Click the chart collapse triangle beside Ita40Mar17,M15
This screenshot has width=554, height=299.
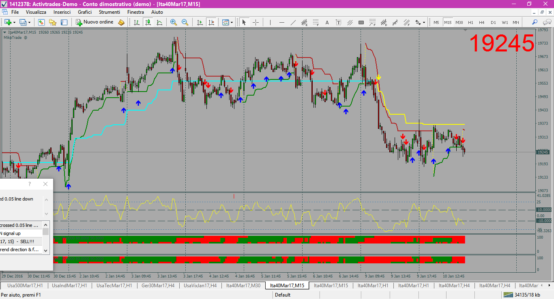tap(4, 32)
